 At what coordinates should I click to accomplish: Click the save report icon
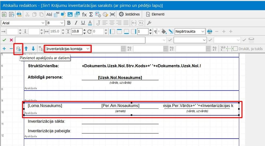[x=4, y=14]
